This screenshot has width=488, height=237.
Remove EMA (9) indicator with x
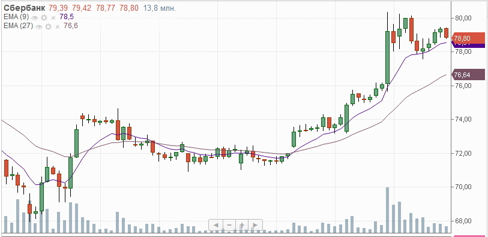[x=53, y=18]
